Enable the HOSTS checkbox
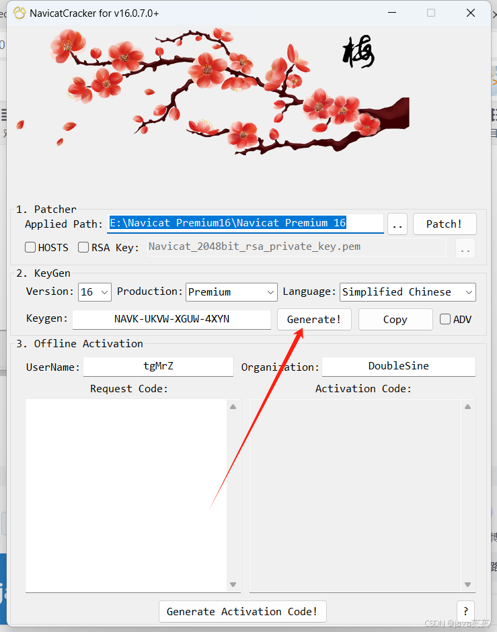497x632 pixels. point(30,247)
